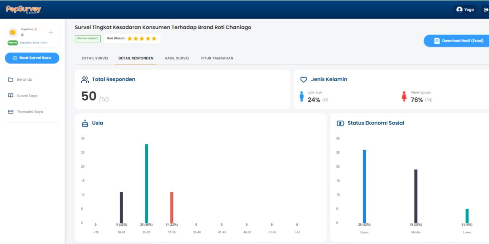Click the Jenis Kelamin heart icon

coord(304,79)
